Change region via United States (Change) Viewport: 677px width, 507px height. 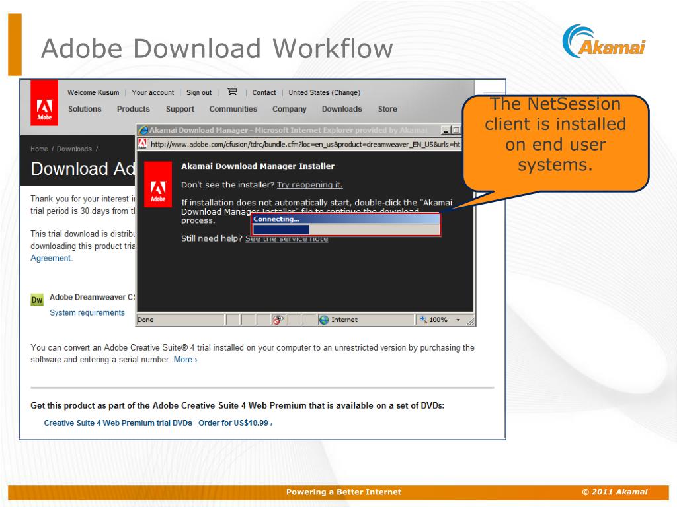tap(324, 92)
